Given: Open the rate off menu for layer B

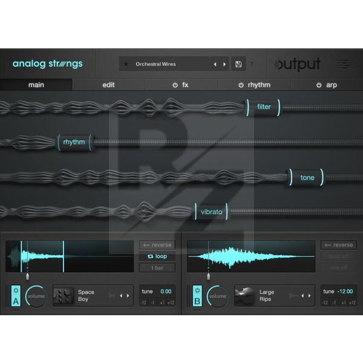Looking at the screenshot, I should (x=338, y=267).
